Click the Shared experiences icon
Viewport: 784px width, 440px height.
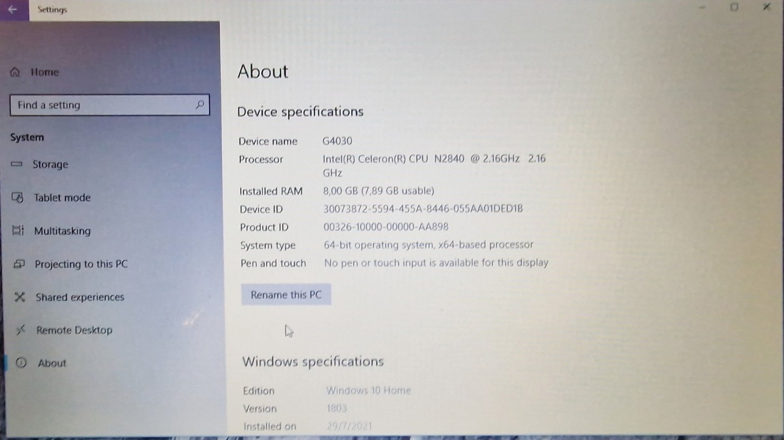click(x=20, y=297)
